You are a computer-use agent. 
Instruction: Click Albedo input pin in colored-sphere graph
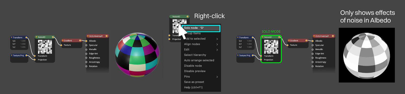[86, 41]
